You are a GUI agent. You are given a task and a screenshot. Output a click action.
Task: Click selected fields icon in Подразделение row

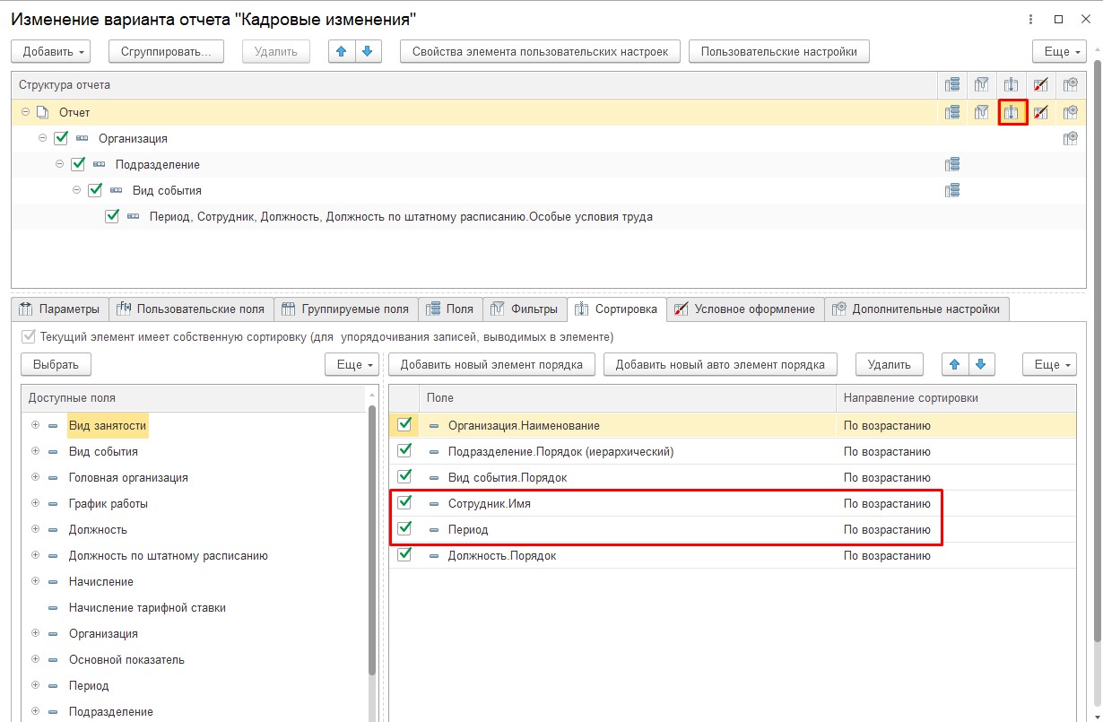click(953, 164)
